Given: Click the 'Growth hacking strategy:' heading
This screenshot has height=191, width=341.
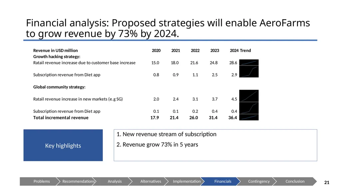Looking at the screenshot, I should pos(57,57).
